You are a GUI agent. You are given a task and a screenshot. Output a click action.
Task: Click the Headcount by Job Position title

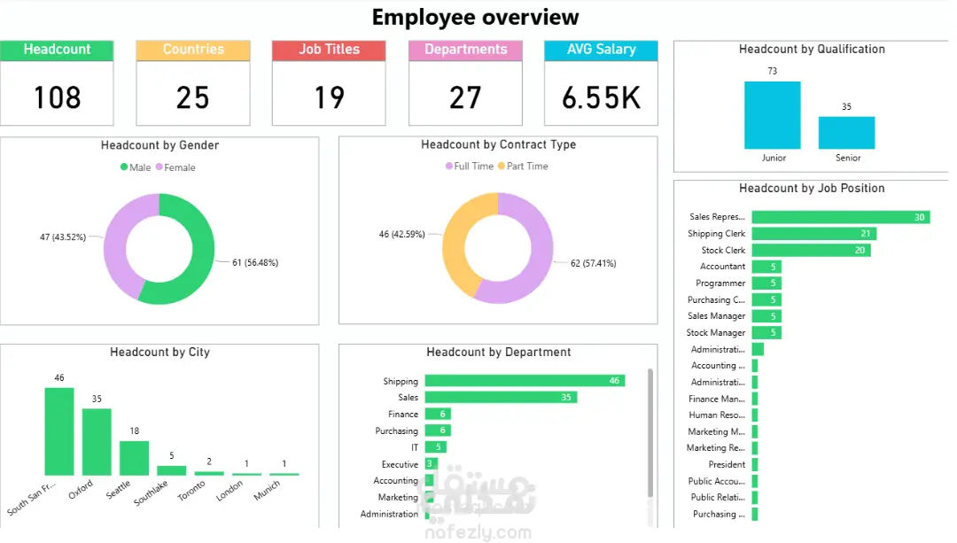(812, 189)
